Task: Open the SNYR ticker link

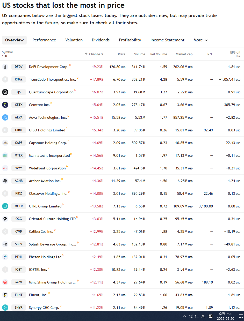Action: 19,308
